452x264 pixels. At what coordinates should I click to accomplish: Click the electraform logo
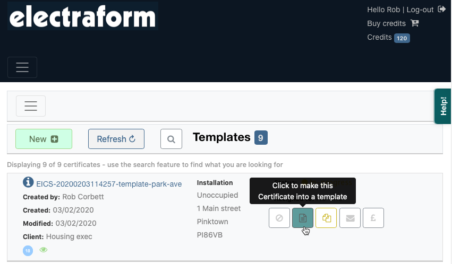(83, 16)
